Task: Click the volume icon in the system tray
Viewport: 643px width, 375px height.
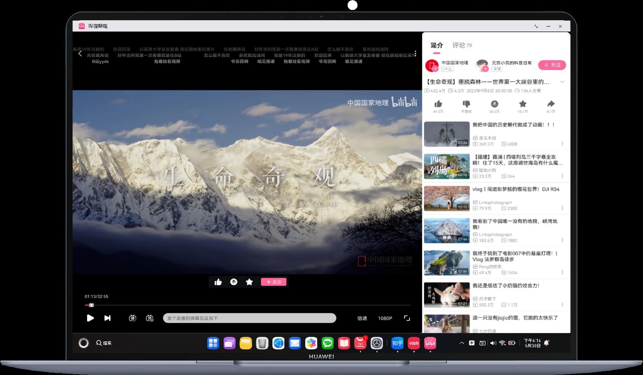Action: click(493, 343)
